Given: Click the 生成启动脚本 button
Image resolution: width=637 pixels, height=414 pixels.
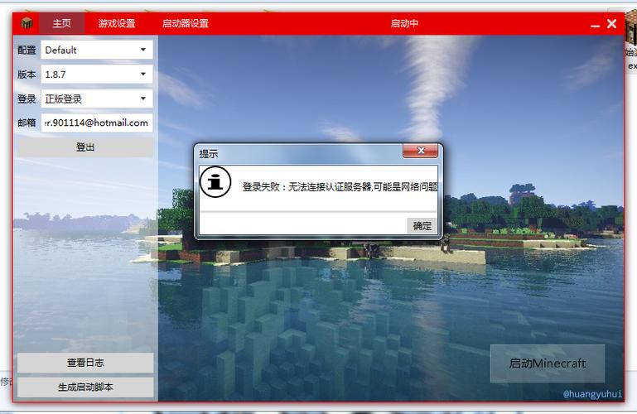Looking at the screenshot, I should [x=85, y=388].
